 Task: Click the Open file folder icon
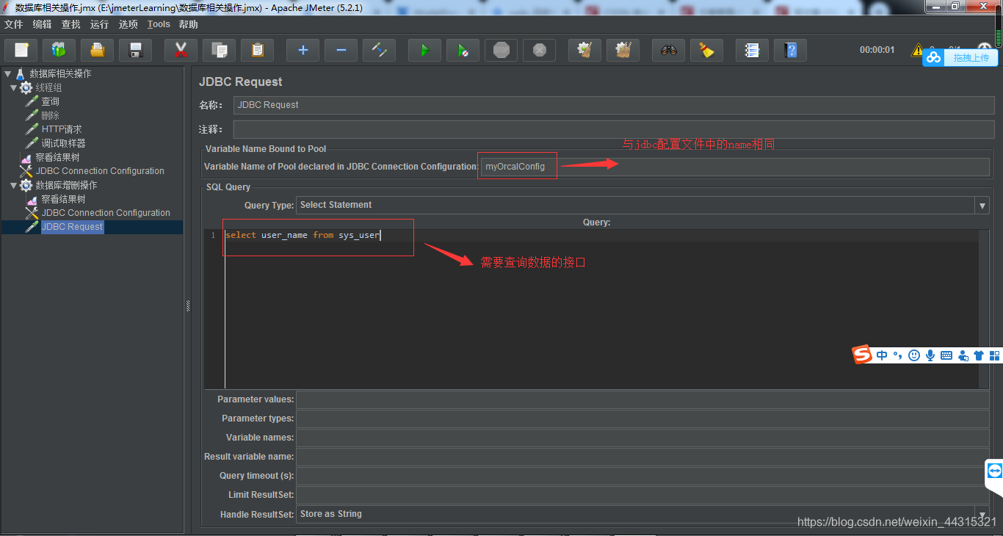coord(97,50)
